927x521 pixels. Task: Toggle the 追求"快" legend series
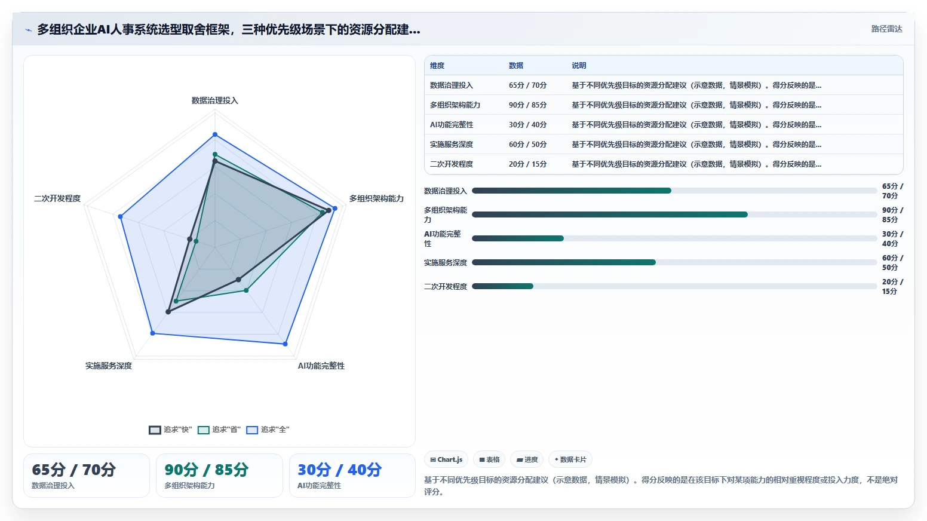point(170,430)
